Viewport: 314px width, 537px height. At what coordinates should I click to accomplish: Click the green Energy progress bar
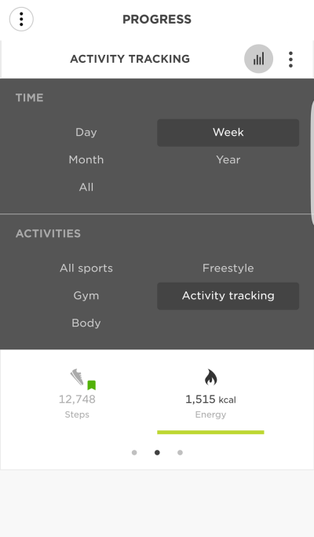click(x=210, y=433)
